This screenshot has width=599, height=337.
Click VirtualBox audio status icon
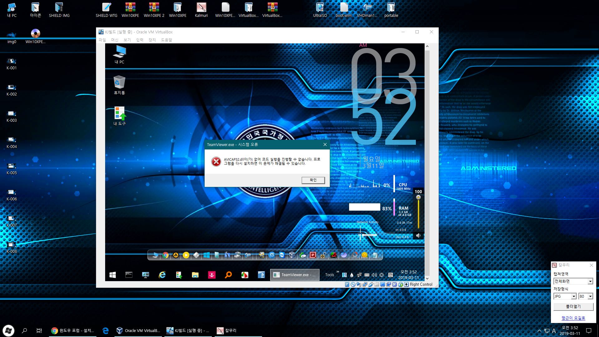click(359, 284)
